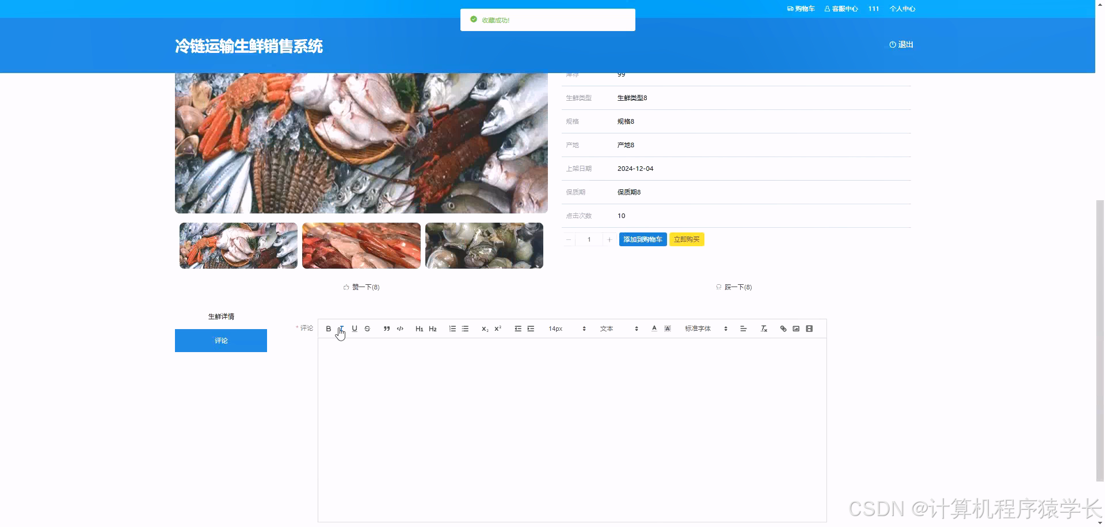
Task: Toggle italic formatting in the editor
Action: coord(341,329)
